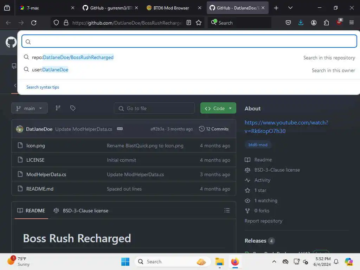Open a new browser tab
This screenshot has width=360, height=270.
[x=276, y=8]
